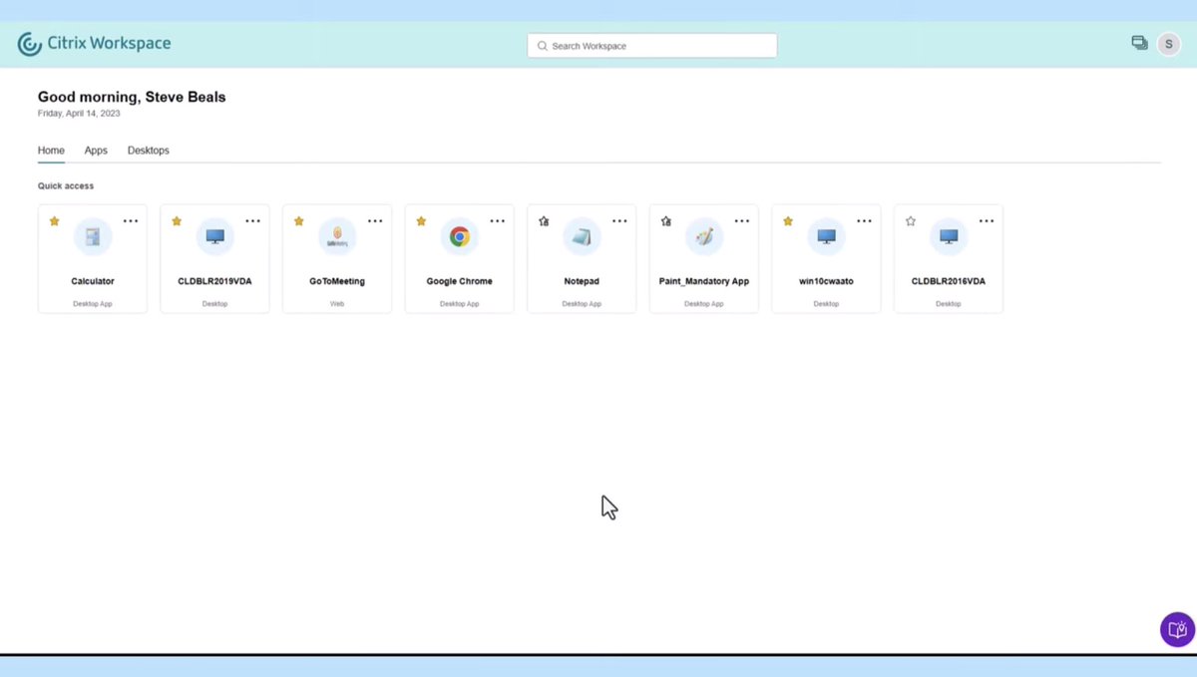Open the ellipsis menu on Notepad

(619, 220)
